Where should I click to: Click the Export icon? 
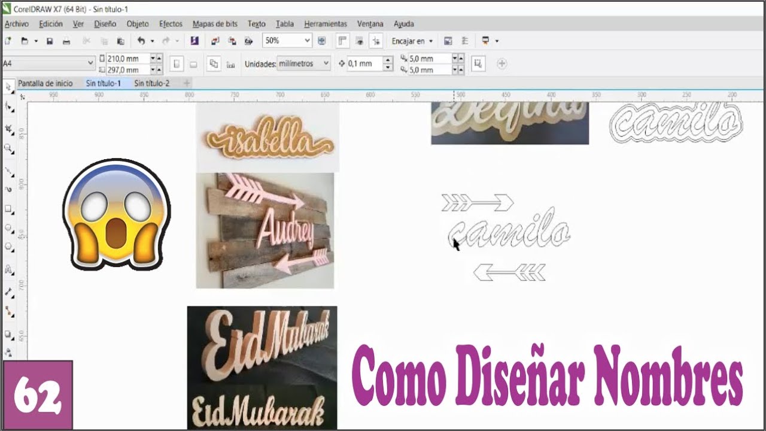pyautogui.click(x=232, y=41)
